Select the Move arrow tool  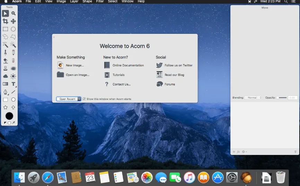coord(5,13)
